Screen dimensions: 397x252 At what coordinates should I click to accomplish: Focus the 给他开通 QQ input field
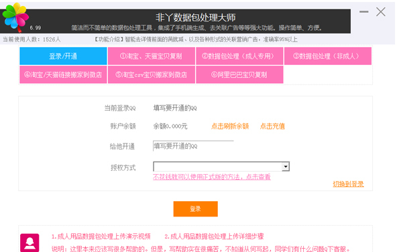tap(193, 146)
